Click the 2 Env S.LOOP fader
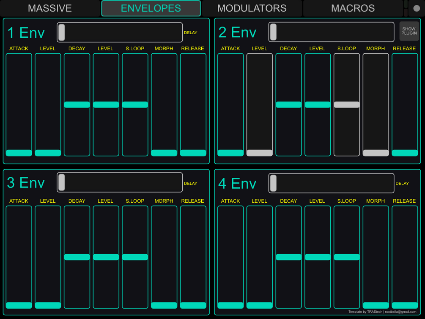The image size is (425, 319). coord(347,104)
